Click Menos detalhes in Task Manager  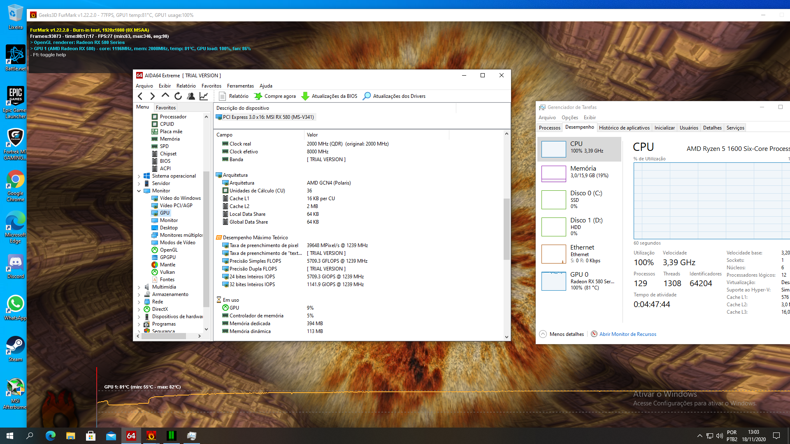(562, 334)
